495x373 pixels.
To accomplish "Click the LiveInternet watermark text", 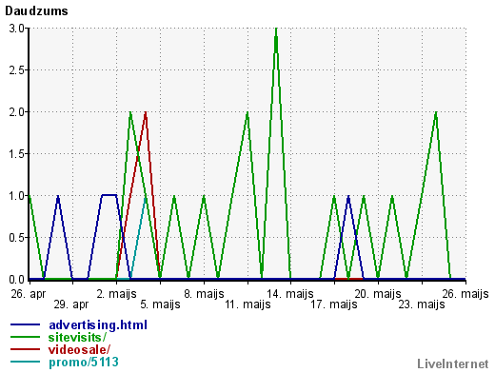I will 453,364.
